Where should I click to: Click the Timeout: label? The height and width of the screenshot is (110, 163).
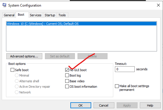coord(121,64)
